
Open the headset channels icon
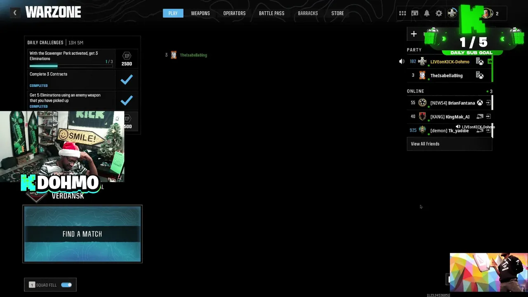[415, 13]
